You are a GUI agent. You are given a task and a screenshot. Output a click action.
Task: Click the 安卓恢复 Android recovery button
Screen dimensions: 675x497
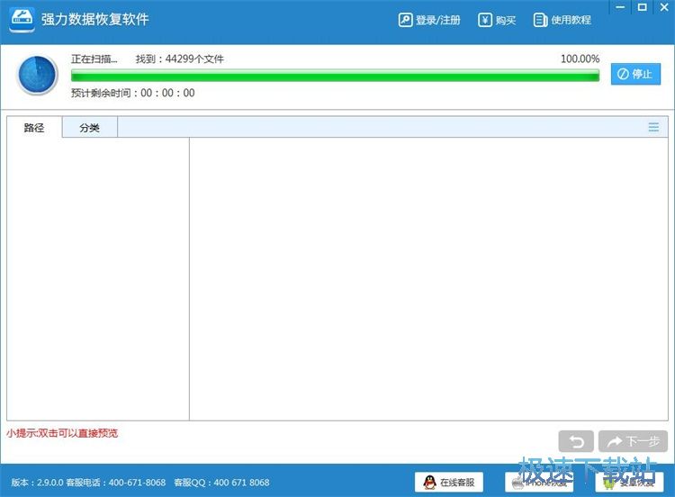[x=629, y=482]
